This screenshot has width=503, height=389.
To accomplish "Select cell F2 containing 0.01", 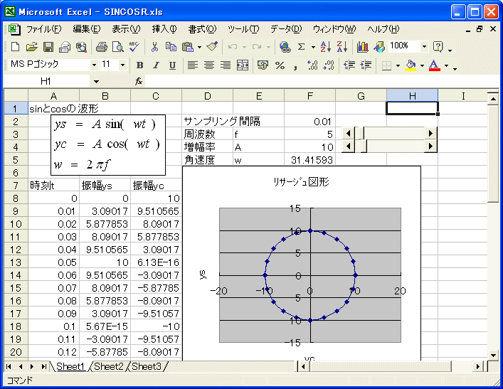I will pos(310,122).
